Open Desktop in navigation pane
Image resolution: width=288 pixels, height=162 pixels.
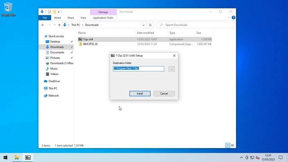pos(55,41)
